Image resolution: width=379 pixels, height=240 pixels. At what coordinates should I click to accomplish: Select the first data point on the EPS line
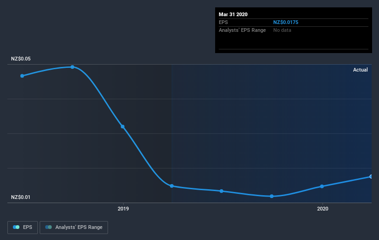pyautogui.click(x=22, y=76)
